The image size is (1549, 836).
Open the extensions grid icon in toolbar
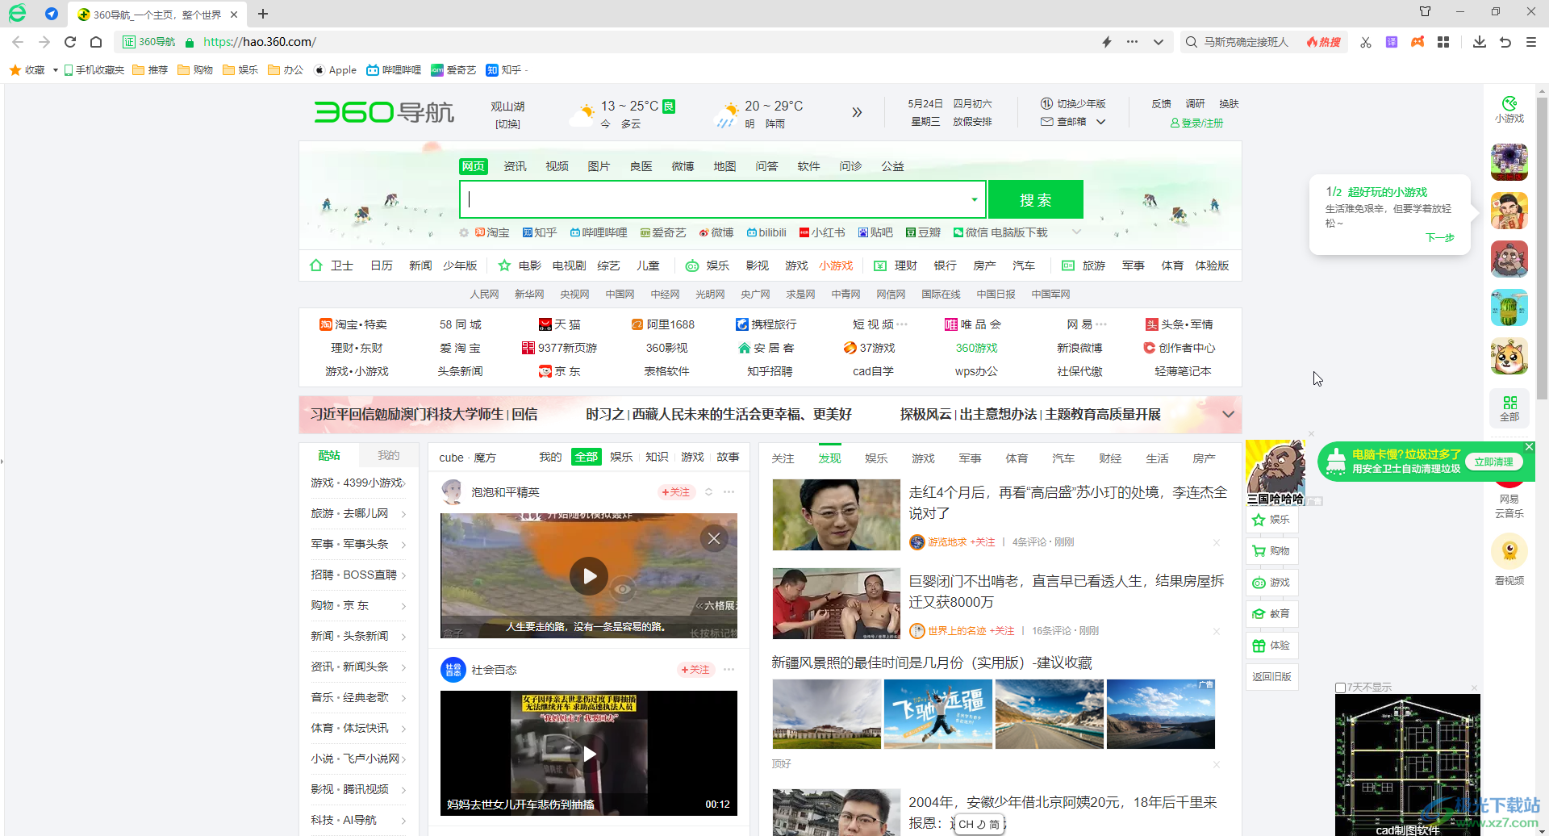coord(1443,42)
